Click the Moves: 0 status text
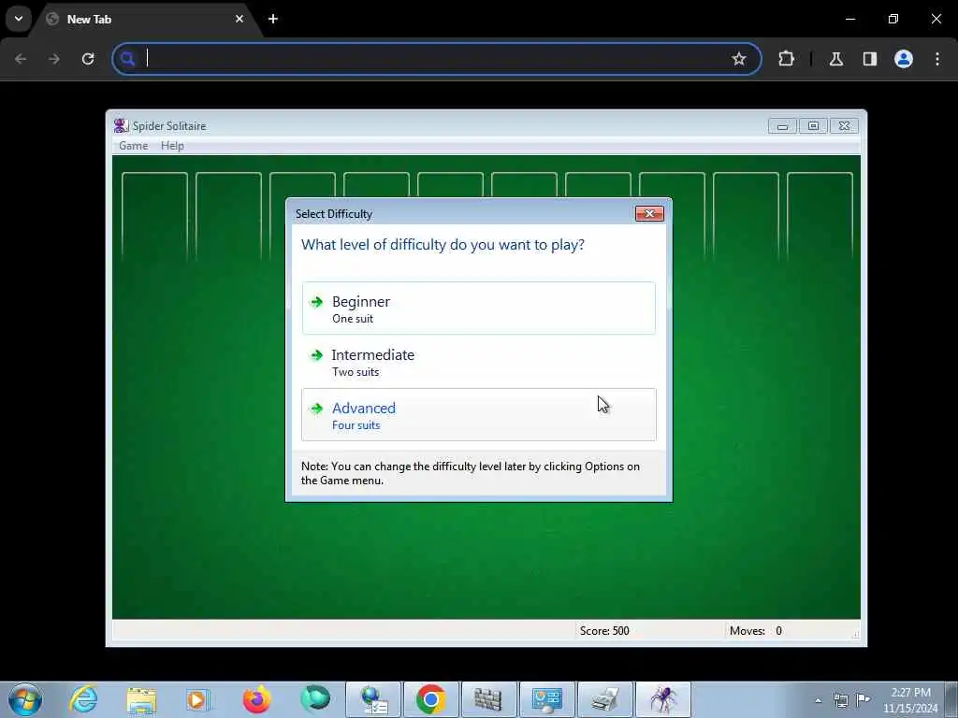The width and height of the screenshot is (958, 718). (756, 631)
